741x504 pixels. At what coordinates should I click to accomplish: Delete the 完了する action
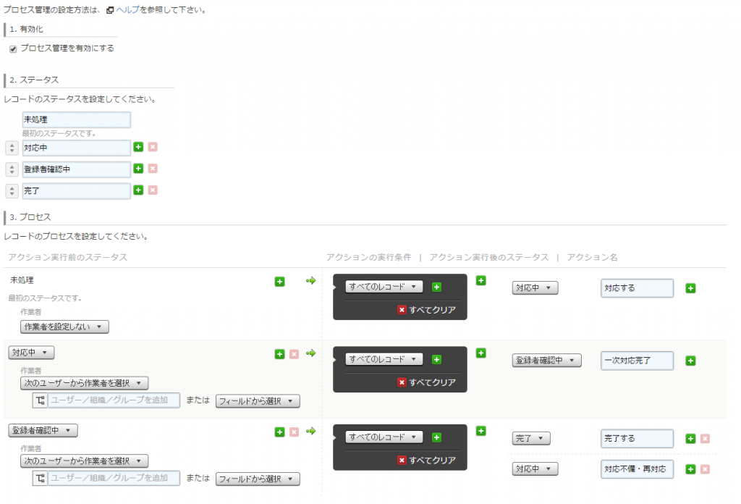pos(705,439)
